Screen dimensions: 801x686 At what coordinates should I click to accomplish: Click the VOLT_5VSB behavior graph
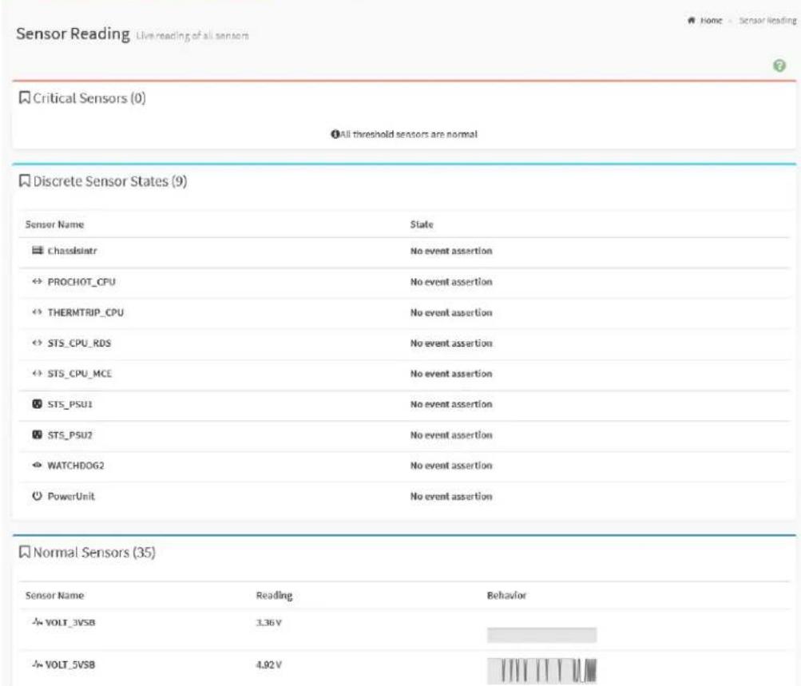pos(541,670)
